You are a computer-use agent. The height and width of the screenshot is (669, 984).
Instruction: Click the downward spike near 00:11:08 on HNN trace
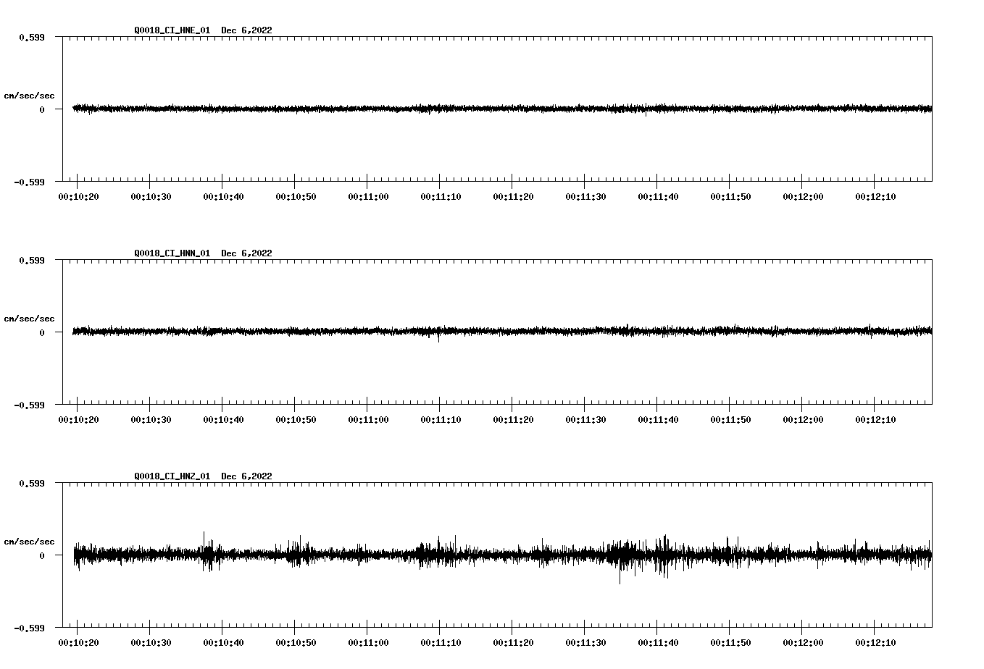438,339
